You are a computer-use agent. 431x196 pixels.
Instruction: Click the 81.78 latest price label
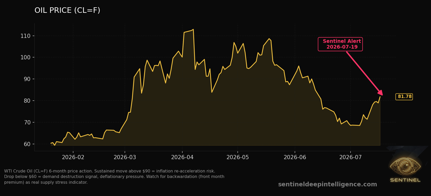point(404,97)
